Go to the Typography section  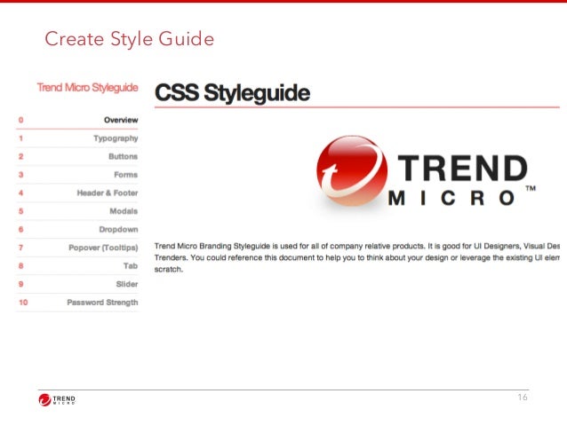coord(77,138)
